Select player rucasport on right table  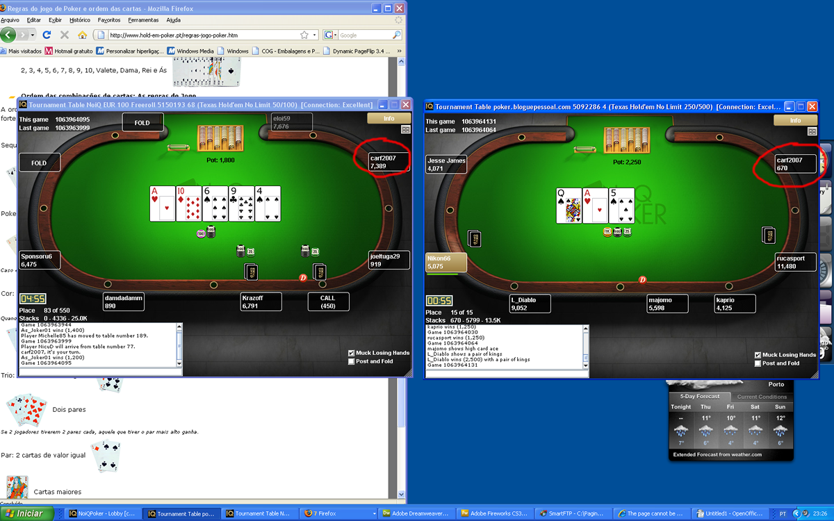pos(796,262)
